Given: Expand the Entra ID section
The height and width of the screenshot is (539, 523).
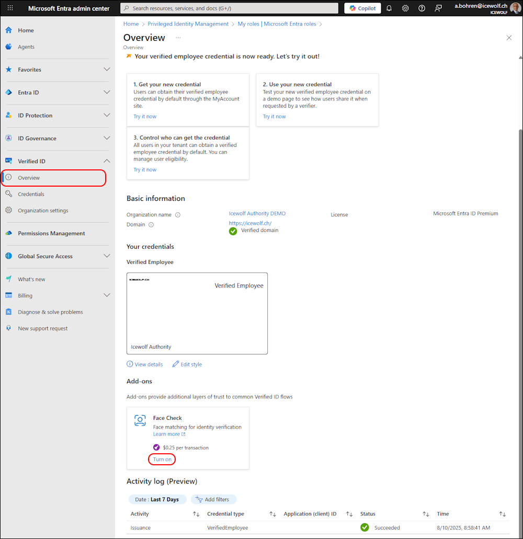Looking at the screenshot, I should coord(107,92).
